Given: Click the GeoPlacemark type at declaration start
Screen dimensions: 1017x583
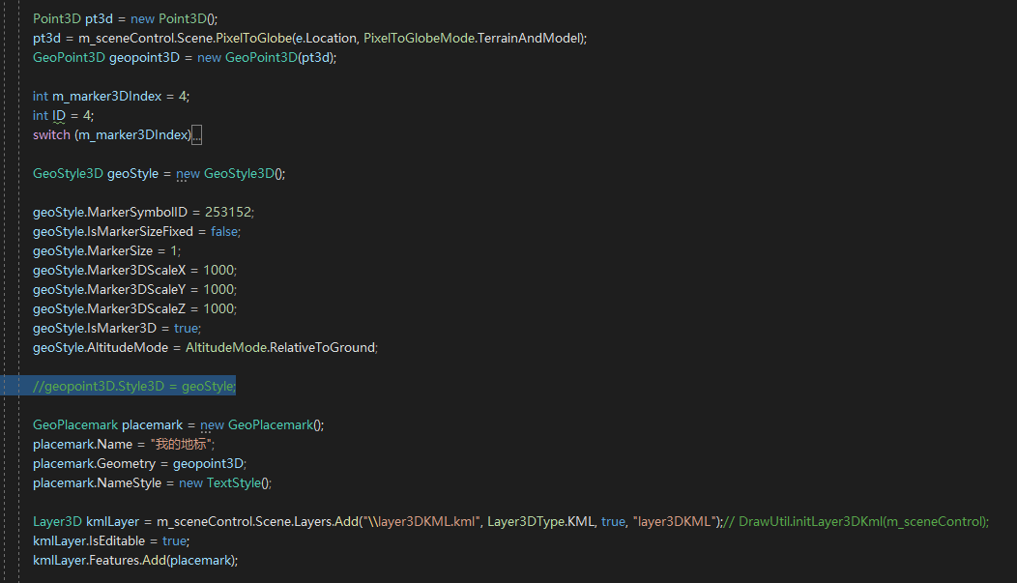Looking at the screenshot, I should coord(74,424).
